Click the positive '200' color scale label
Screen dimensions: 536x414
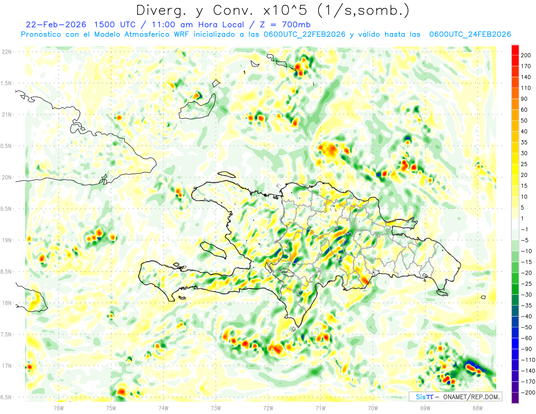(526, 55)
